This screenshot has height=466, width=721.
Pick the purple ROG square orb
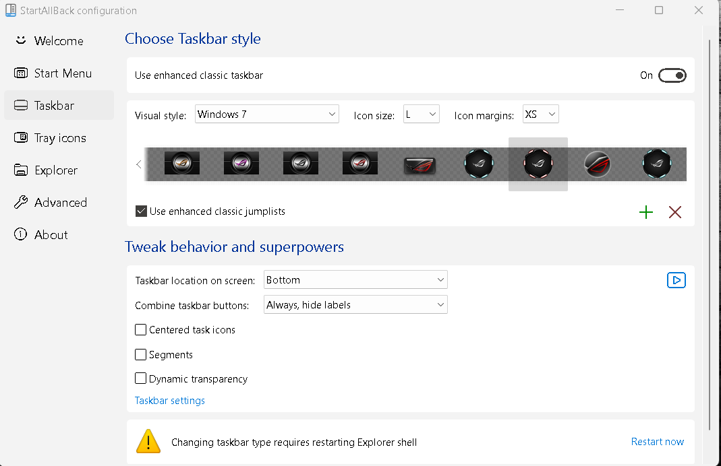click(241, 163)
